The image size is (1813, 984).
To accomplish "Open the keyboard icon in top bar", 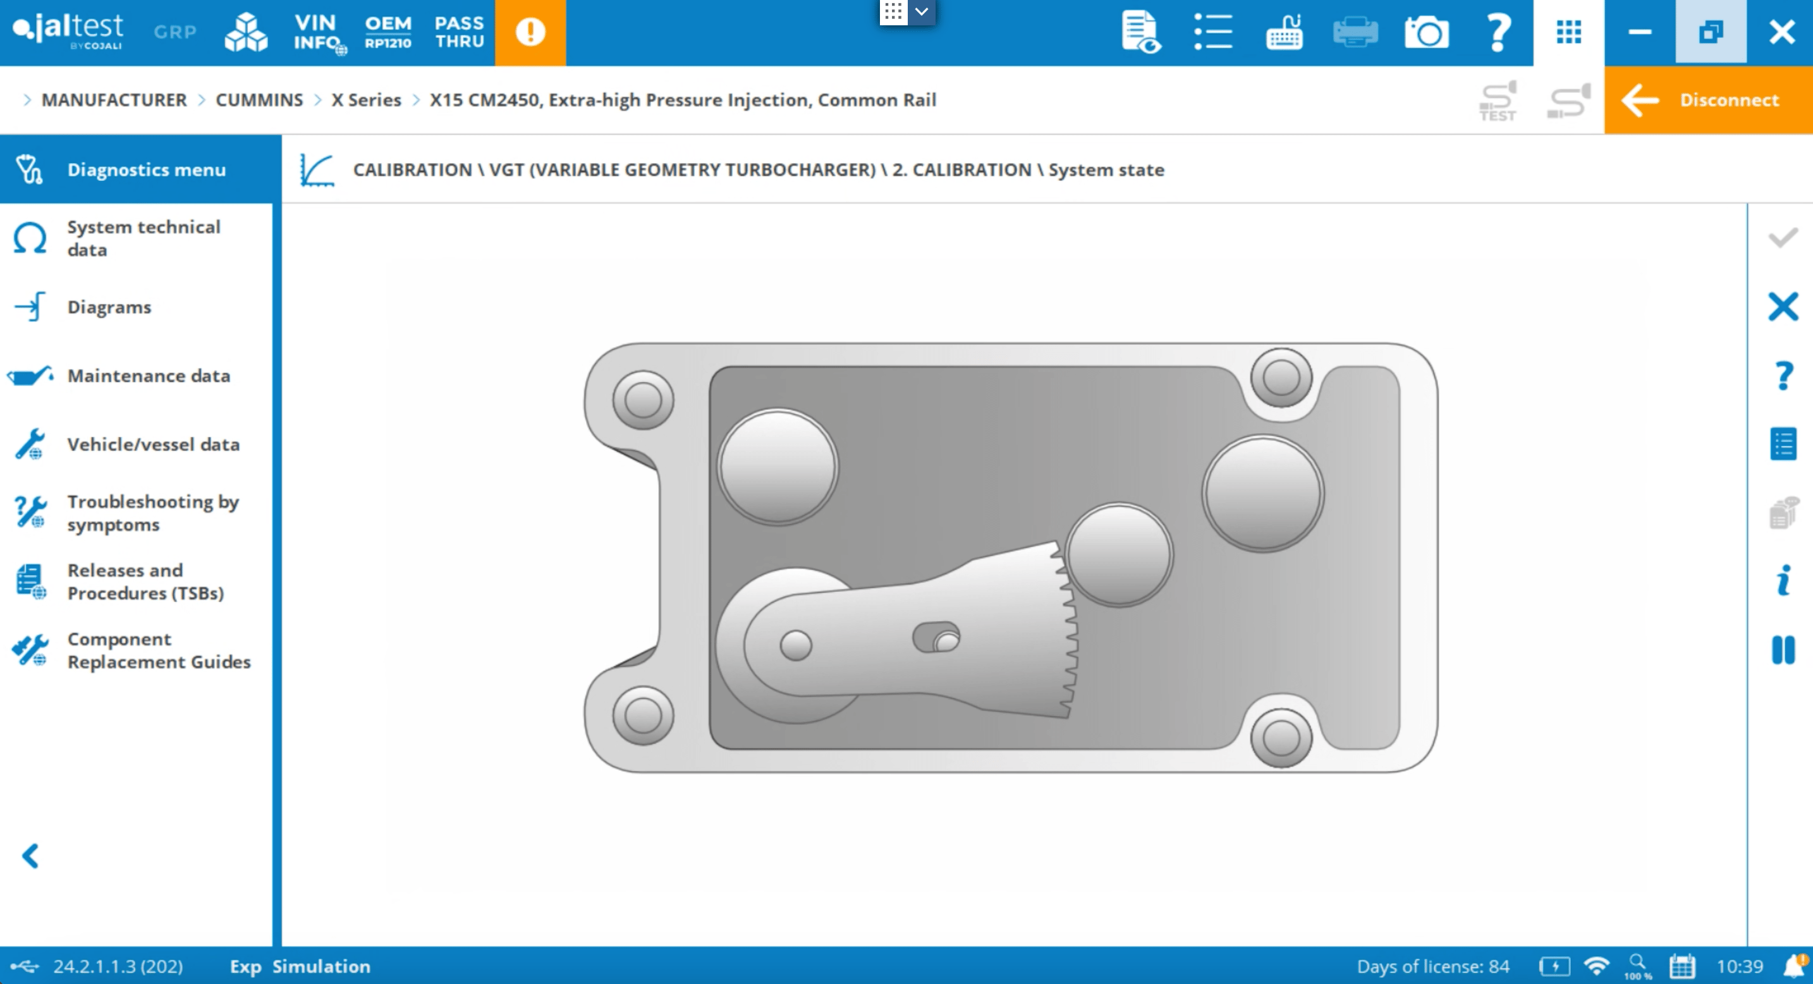I will pos(1284,32).
